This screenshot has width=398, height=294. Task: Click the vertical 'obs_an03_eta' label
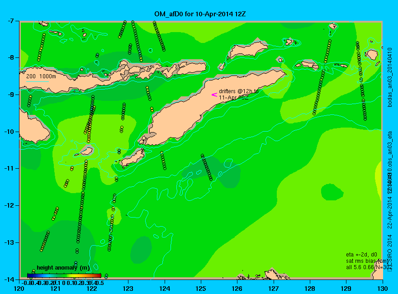[390, 148]
